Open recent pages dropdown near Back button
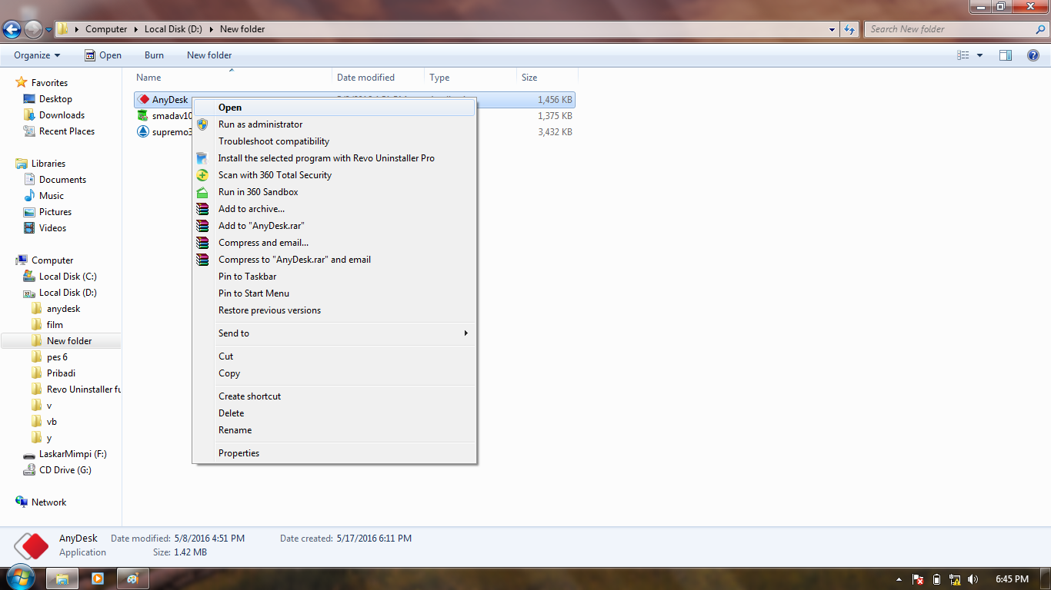Image resolution: width=1051 pixels, height=590 pixels. click(48, 30)
